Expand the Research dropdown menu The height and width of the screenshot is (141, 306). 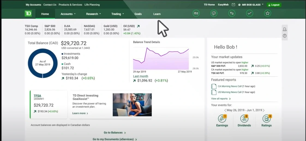(93, 14)
